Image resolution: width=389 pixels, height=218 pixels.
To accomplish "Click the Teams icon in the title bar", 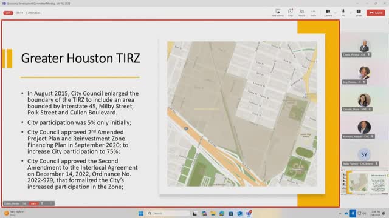I will tap(4, 4).
